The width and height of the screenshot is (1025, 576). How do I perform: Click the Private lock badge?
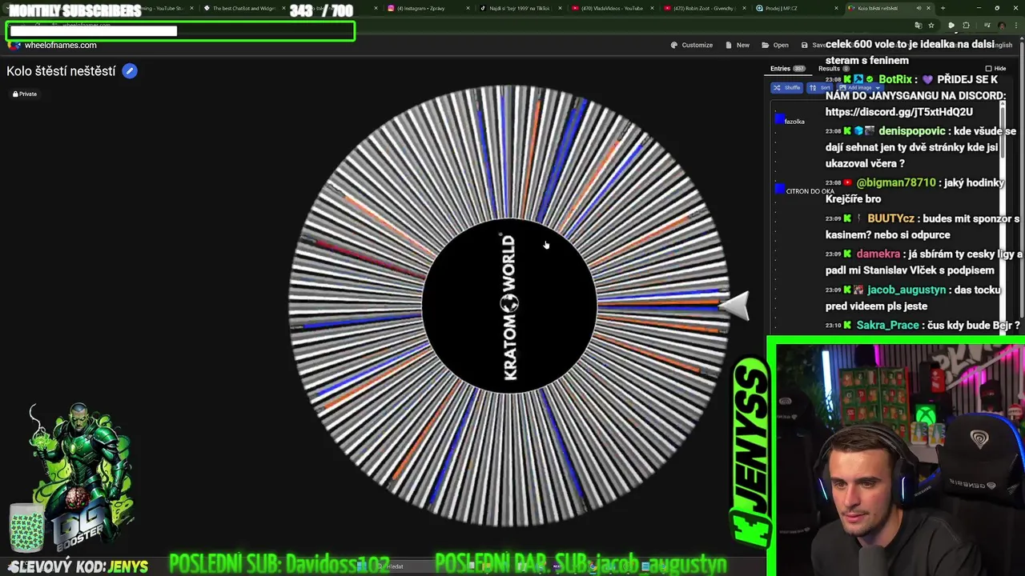coord(25,94)
